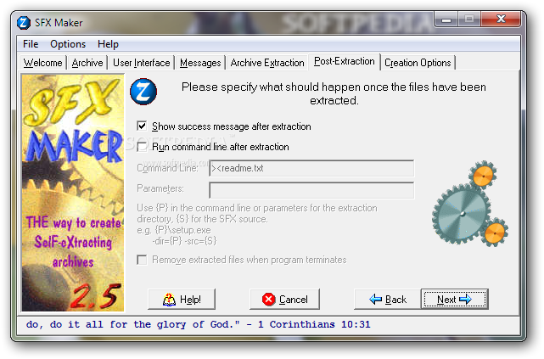Click the Parameters input field
The image size is (544, 359).
click(x=311, y=190)
